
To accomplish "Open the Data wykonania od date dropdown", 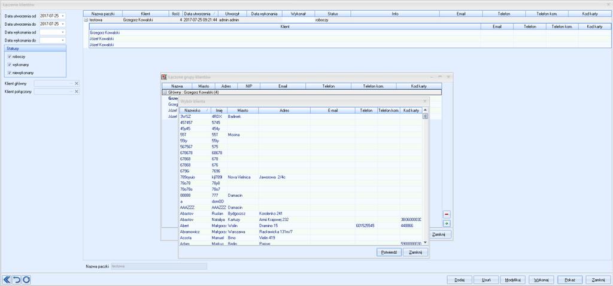I will pyautogui.click(x=63, y=32).
